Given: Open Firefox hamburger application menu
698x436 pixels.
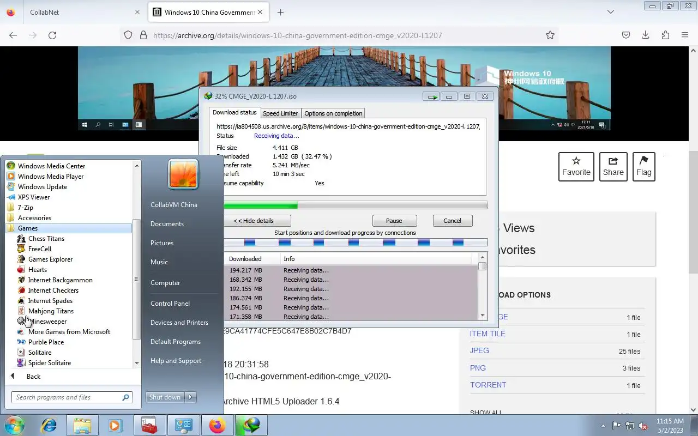Looking at the screenshot, I should coord(685,35).
